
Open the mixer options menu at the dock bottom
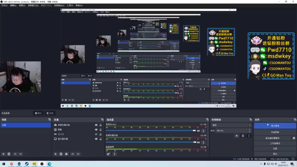pos(114,154)
